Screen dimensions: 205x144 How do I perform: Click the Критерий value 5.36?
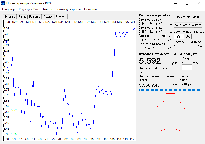pyautogui.click(x=176, y=46)
